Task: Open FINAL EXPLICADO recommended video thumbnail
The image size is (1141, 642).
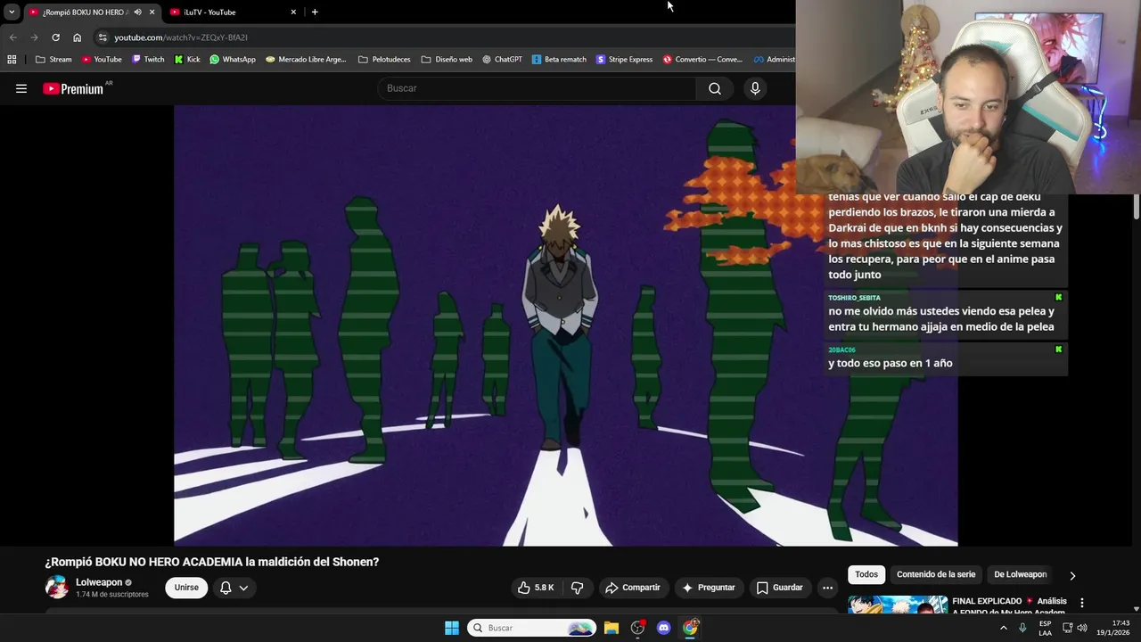Action: pyautogui.click(x=898, y=605)
